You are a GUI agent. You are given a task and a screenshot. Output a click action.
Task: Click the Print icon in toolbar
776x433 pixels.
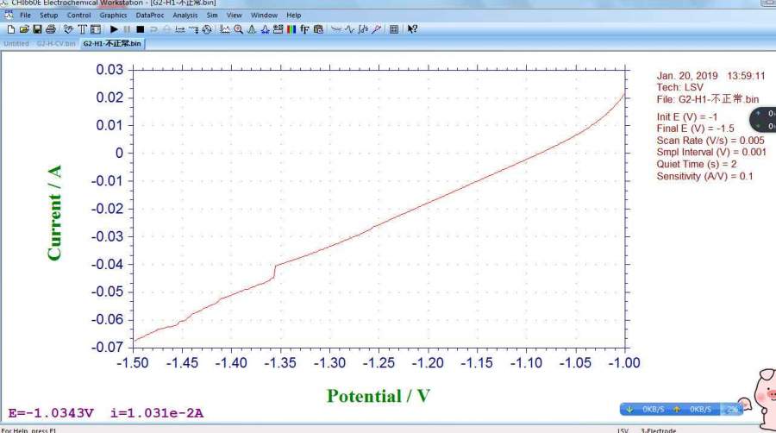click(x=50, y=29)
